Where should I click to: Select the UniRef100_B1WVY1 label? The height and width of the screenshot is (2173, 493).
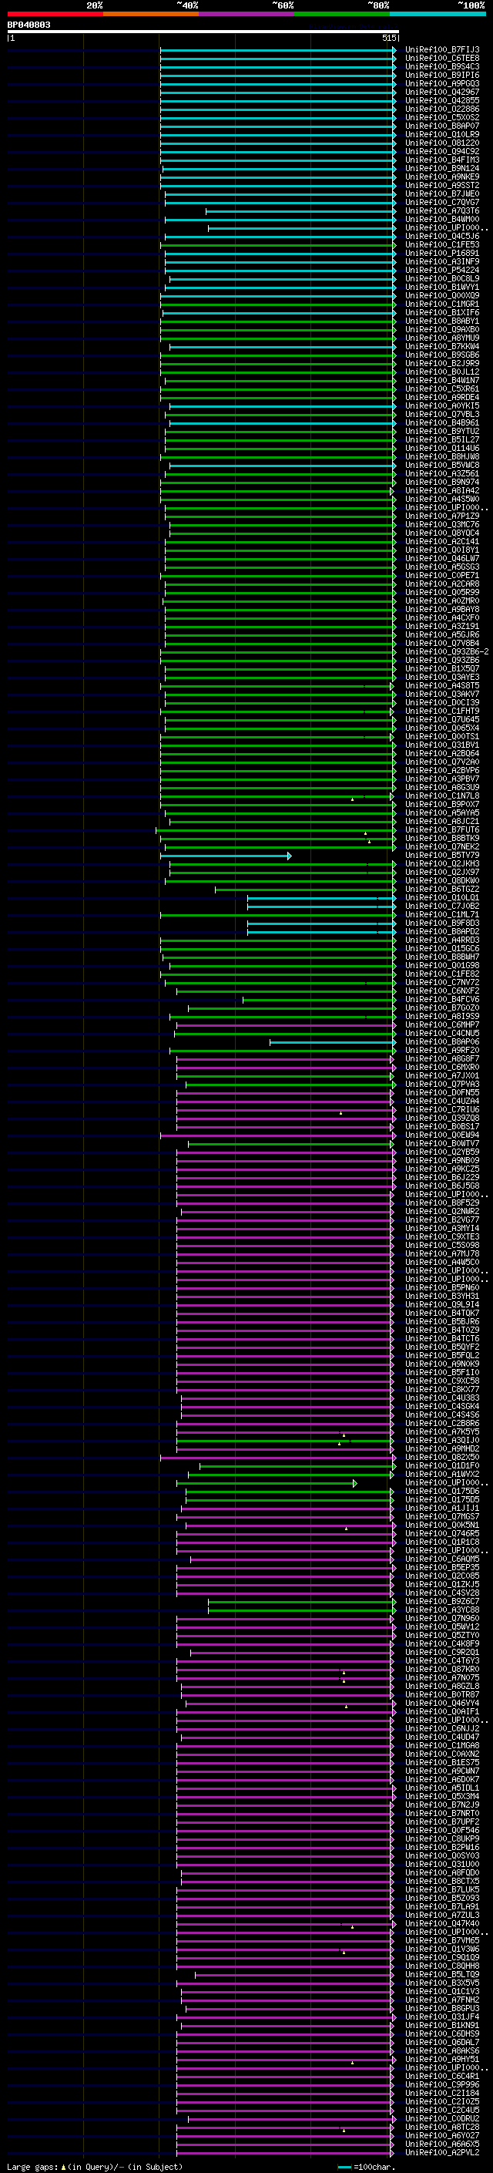click(441, 287)
